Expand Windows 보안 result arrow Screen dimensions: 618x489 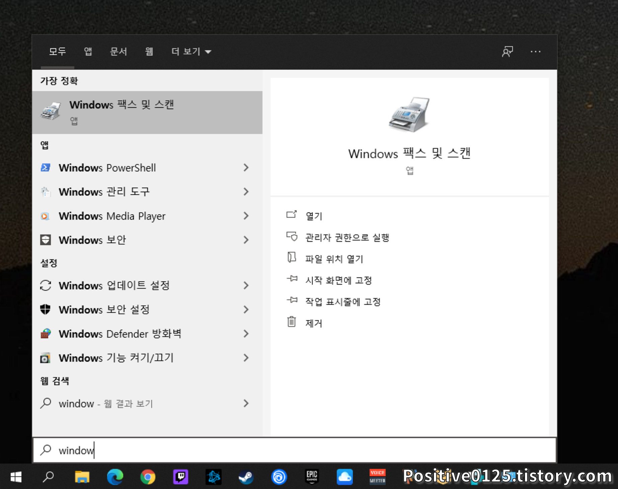tap(246, 240)
